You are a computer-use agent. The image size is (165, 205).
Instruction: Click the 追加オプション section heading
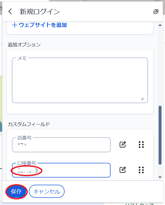pyautogui.click(x=24, y=45)
